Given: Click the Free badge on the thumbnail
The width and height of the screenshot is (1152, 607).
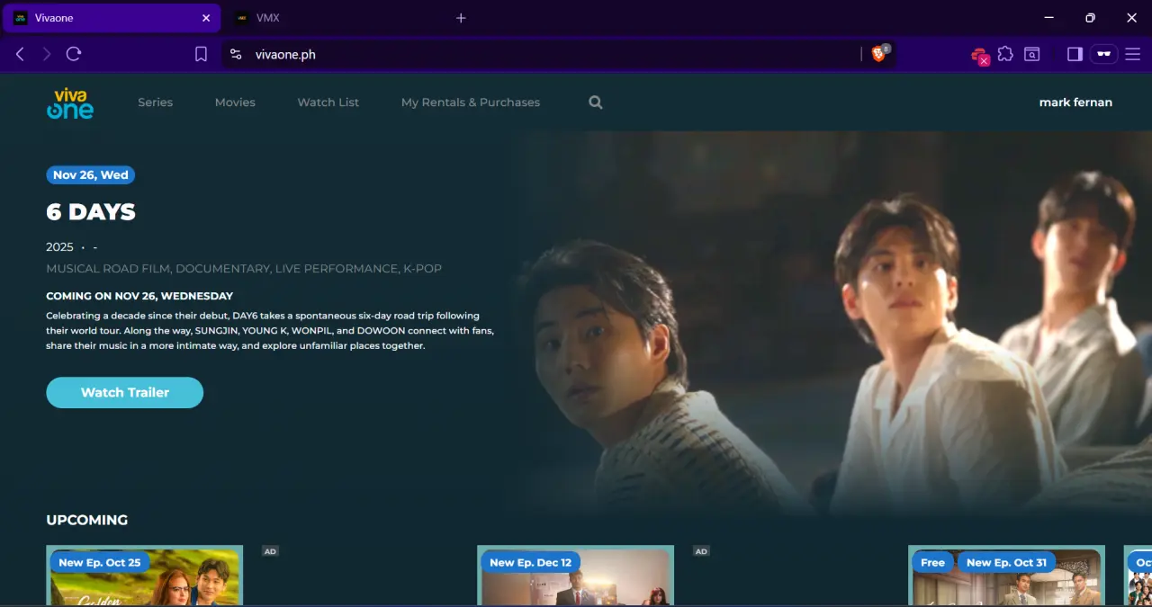Looking at the screenshot, I should tap(933, 563).
